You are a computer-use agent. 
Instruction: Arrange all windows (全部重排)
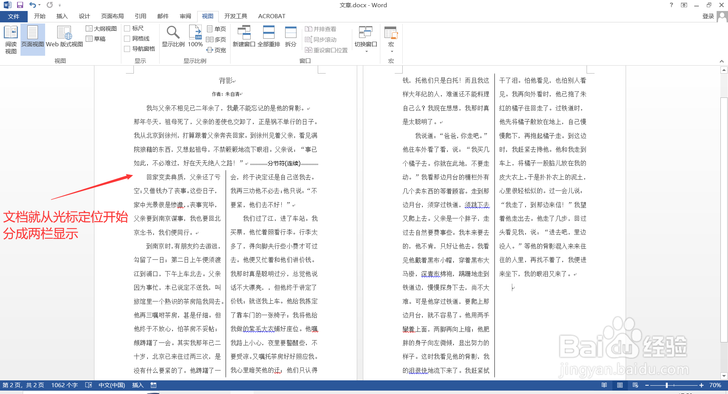pyautogui.click(x=269, y=36)
